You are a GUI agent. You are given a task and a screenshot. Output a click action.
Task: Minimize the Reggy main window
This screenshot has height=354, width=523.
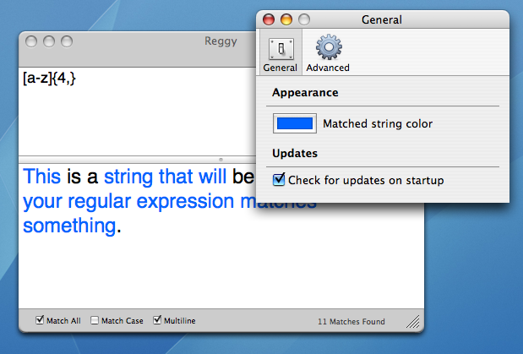(x=49, y=41)
